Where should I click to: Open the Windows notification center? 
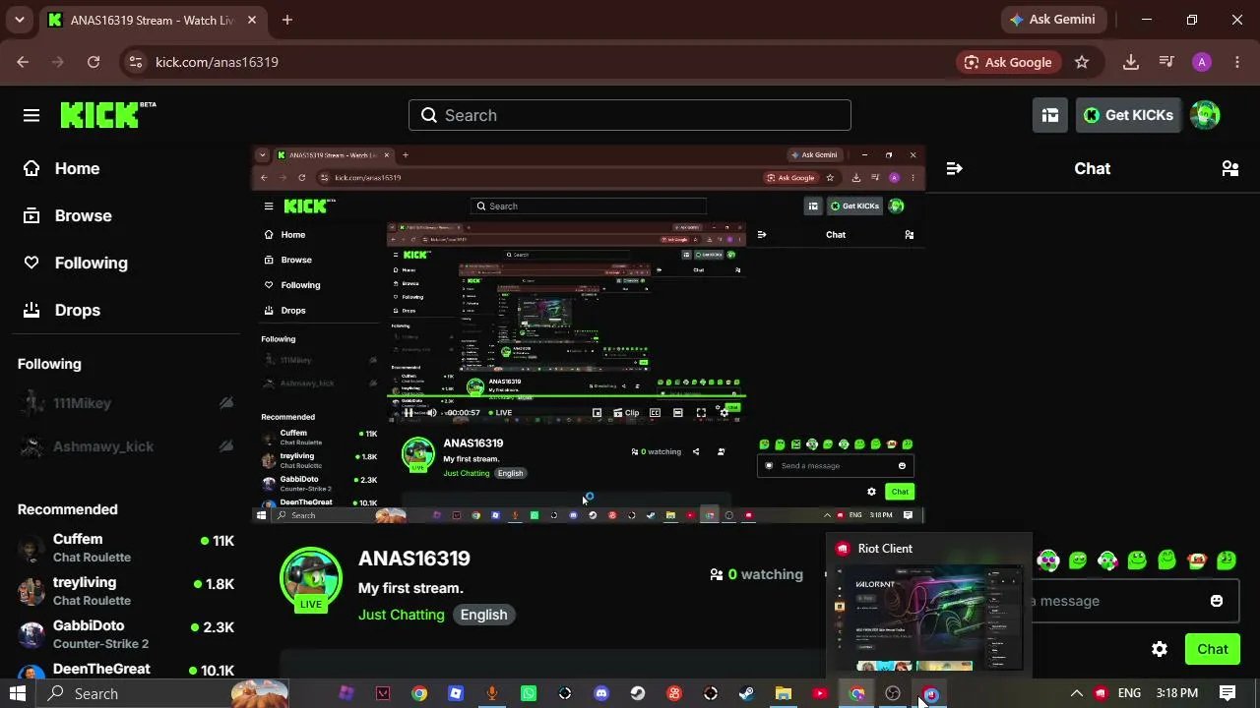tap(1228, 693)
